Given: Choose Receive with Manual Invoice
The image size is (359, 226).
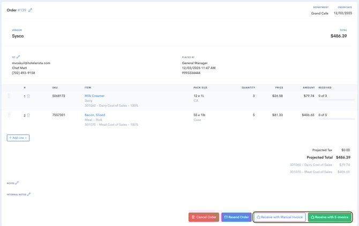Looking at the screenshot, I should point(280,217).
